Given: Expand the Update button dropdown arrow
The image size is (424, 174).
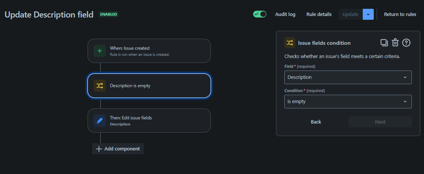Looking at the screenshot, I should coord(368,14).
